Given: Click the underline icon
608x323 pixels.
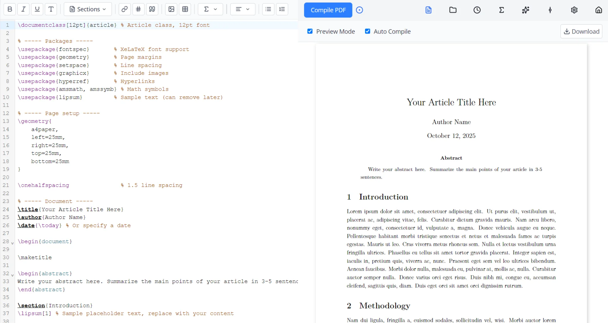Looking at the screenshot, I should point(37,9).
